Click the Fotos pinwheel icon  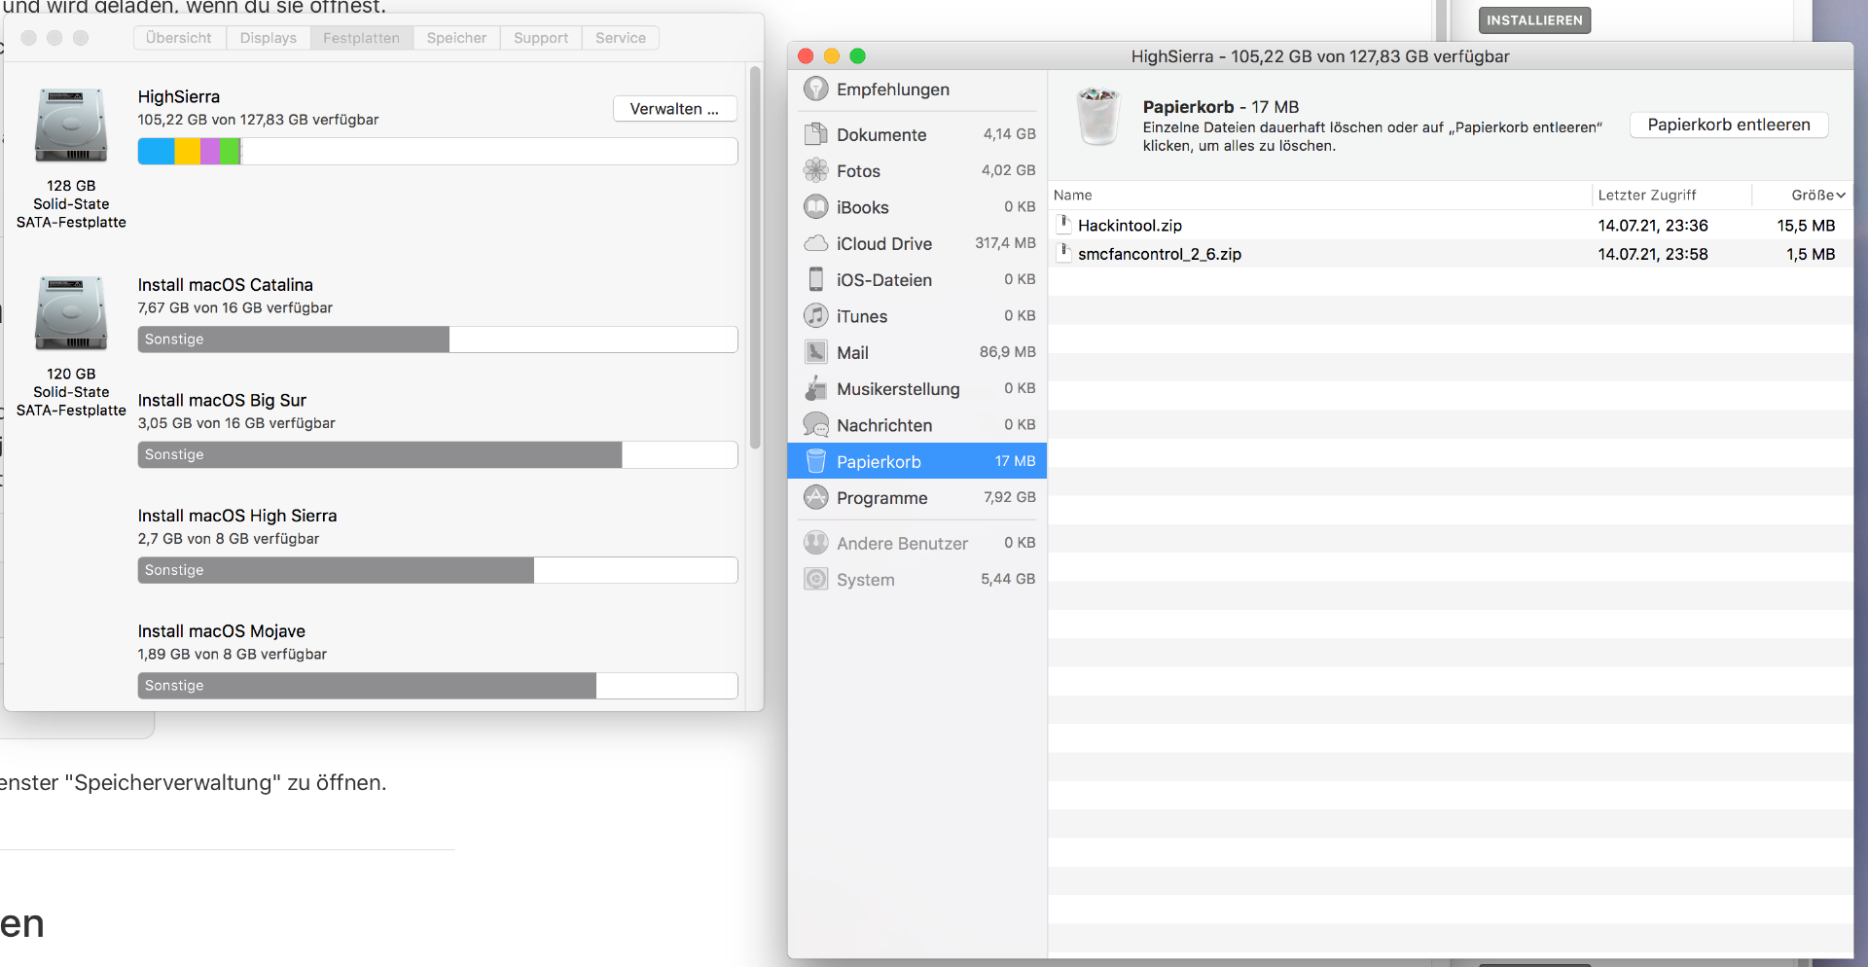(816, 170)
